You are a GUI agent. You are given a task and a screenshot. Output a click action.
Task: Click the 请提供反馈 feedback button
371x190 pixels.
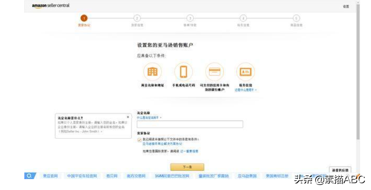[340, 170]
